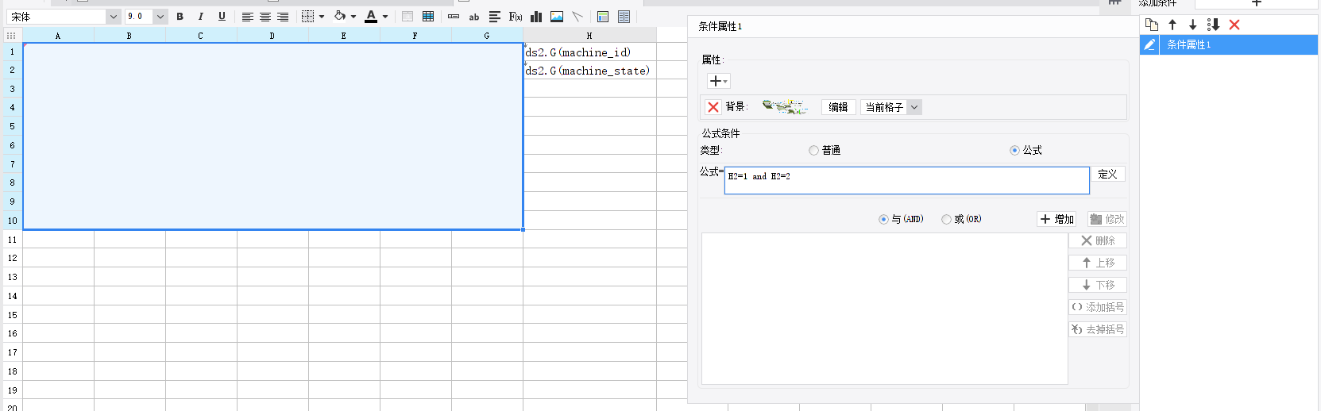Apply italic style with the I icon

[201, 16]
